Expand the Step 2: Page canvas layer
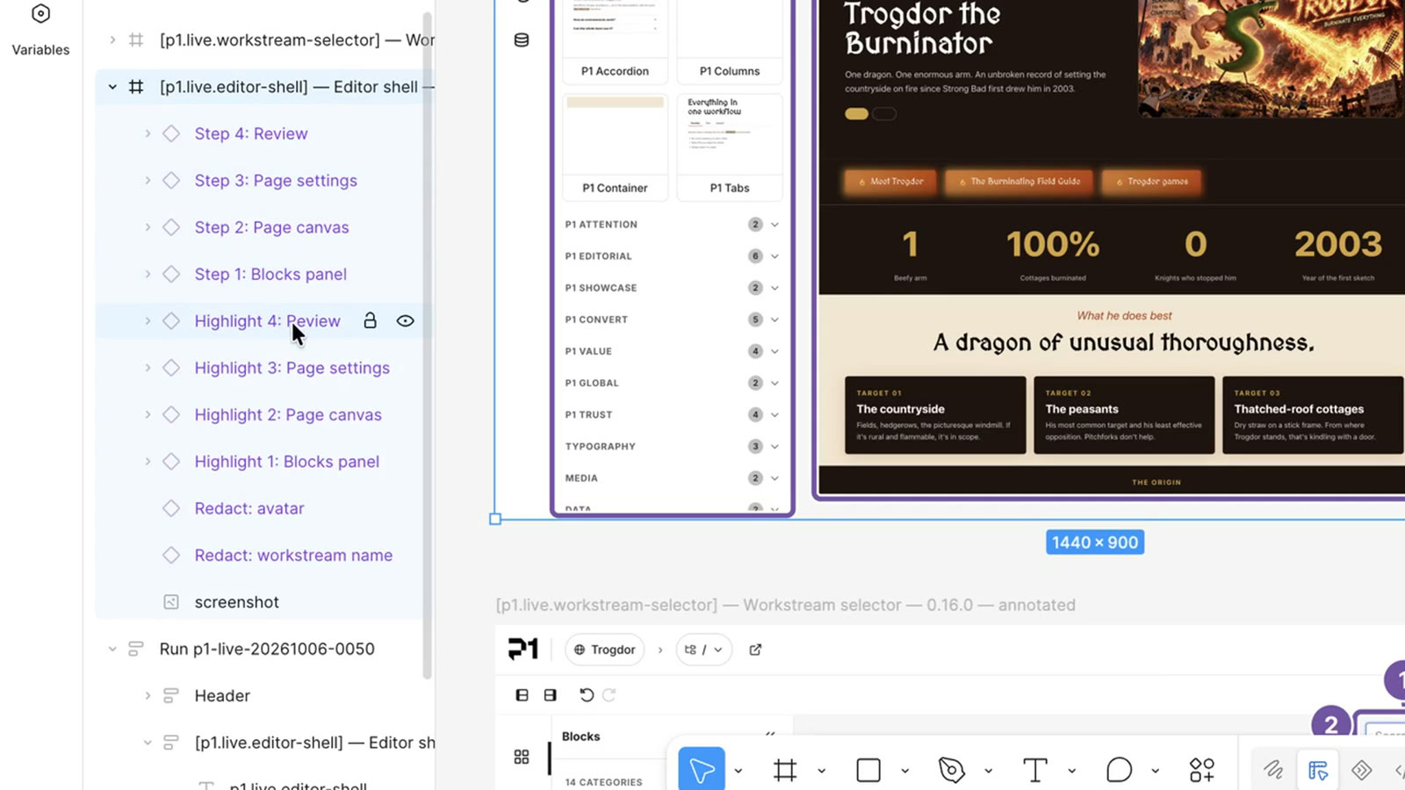This screenshot has height=790, width=1405. coord(148,227)
